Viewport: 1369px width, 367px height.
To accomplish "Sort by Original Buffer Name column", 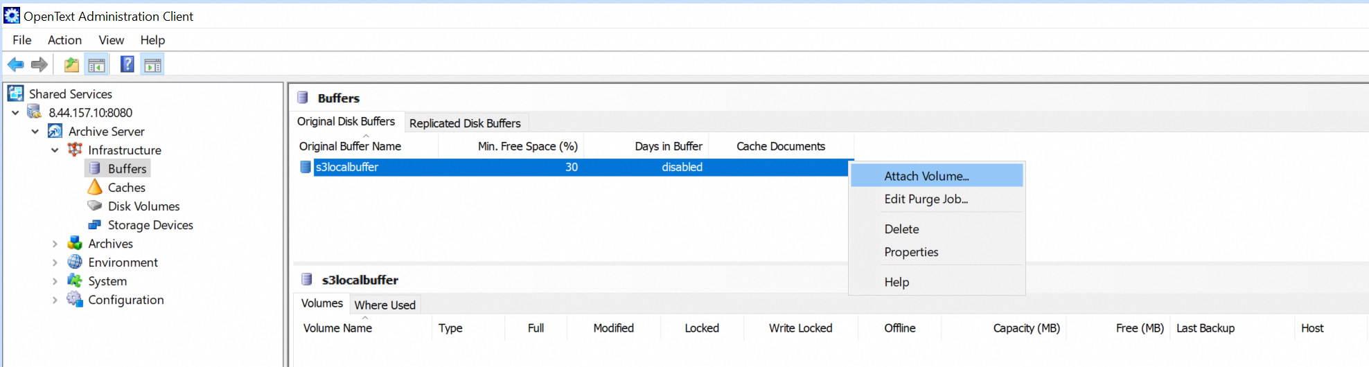I will 365,146.
